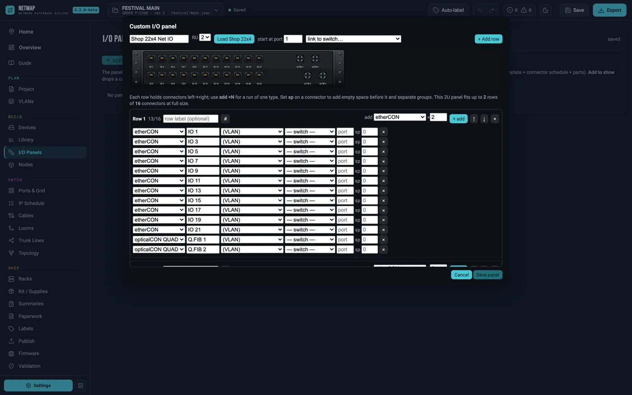Delete Row 1 with the × button

[495, 119]
